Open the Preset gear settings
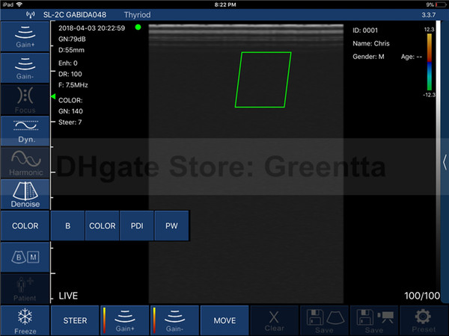The height and width of the screenshot is (336, 449). pyautogui.click(x=424, y=320)
